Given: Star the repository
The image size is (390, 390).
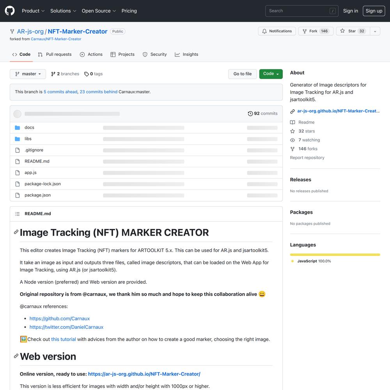Looking at the screenshot, I should [353, 31].
